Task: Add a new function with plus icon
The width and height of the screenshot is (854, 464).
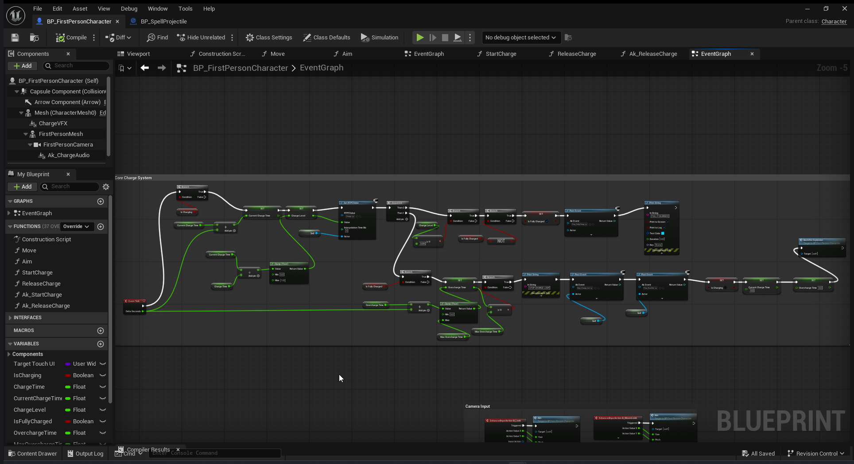Action: 101,226
